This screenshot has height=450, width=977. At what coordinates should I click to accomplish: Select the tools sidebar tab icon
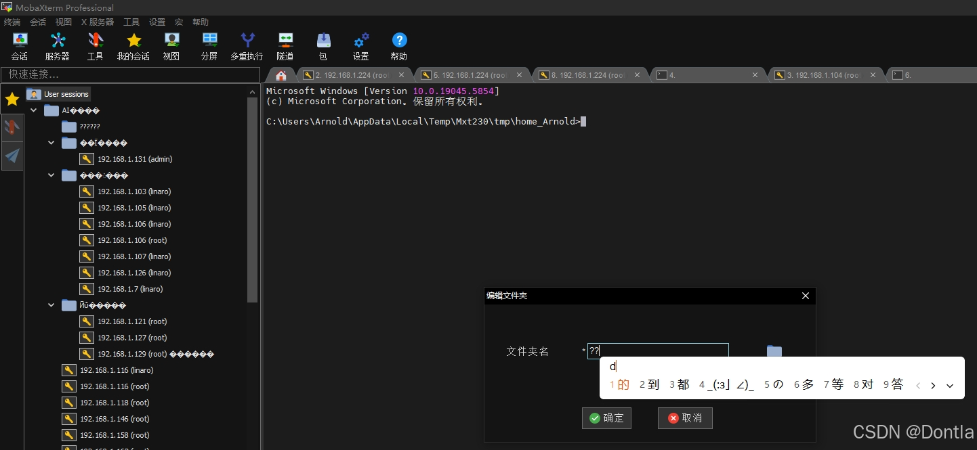click(x=12, y=127)
